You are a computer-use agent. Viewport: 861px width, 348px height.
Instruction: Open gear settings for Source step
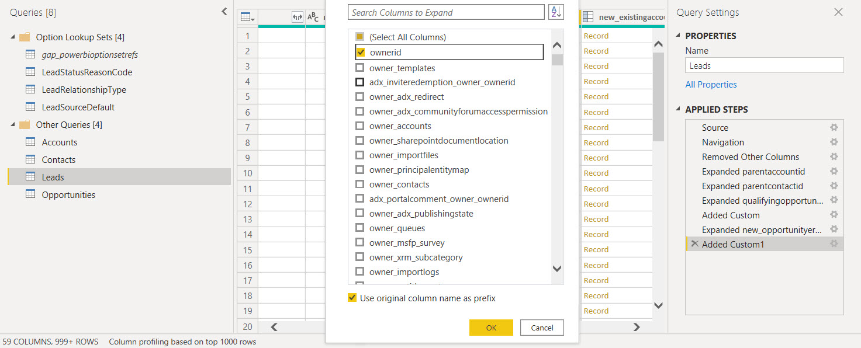[834, 127]
